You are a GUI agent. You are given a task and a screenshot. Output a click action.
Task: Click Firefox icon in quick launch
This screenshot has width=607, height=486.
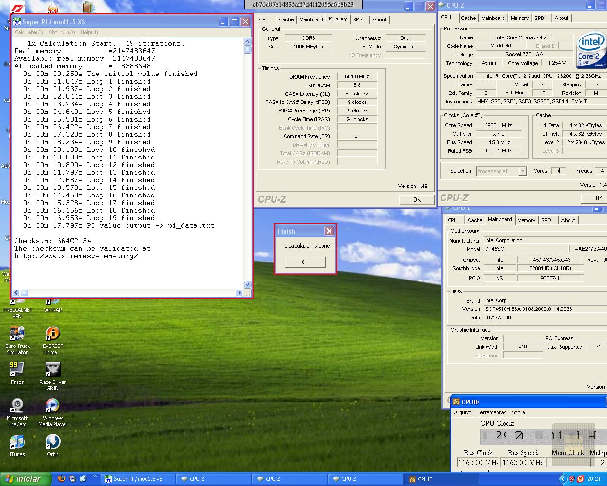coord(62,479)
